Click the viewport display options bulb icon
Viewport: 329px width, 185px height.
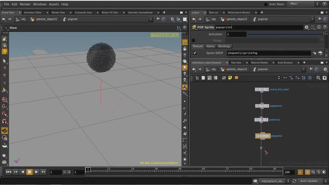pos(185,67)
